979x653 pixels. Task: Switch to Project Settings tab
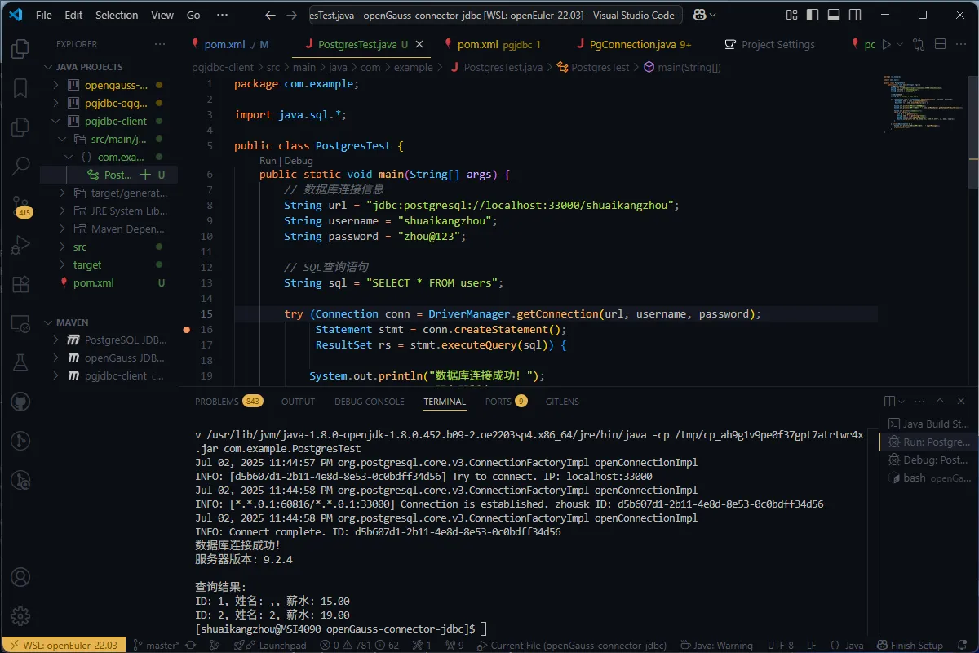(x=769, y=44)
